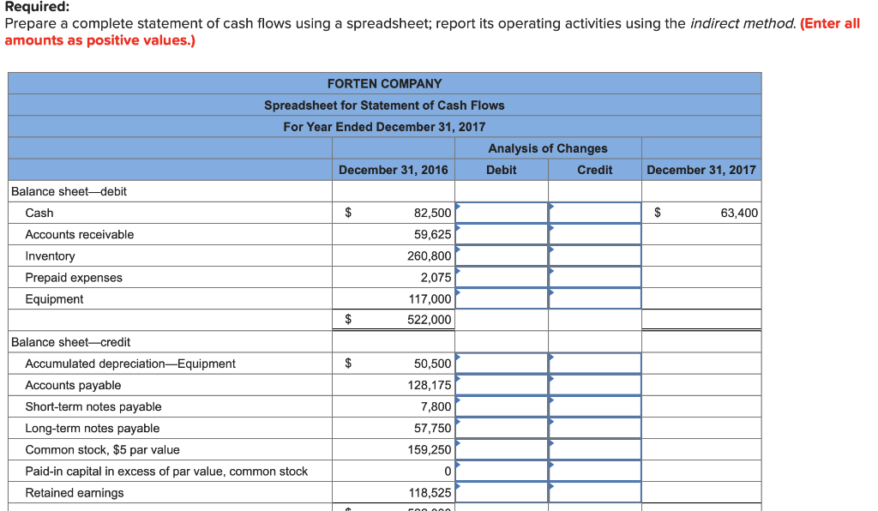Select the Common stock Credit input
Viewport: 878px width, 511px height.
tap(595, 449)
